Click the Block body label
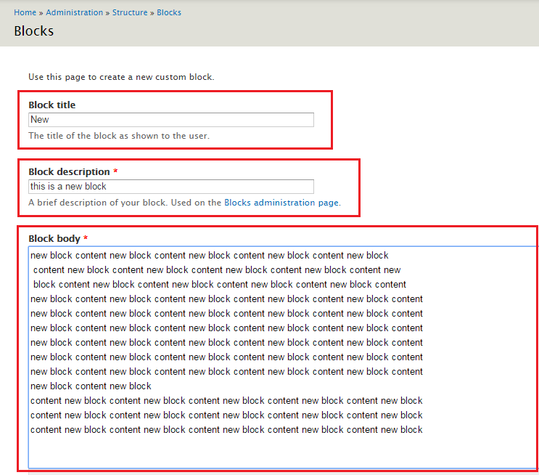 [x=54, y=238]
